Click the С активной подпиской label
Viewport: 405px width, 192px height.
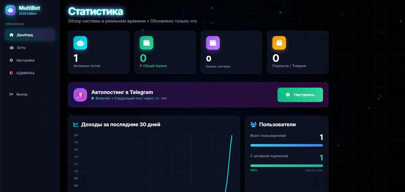pyautogui.click(x=269, y=156)
